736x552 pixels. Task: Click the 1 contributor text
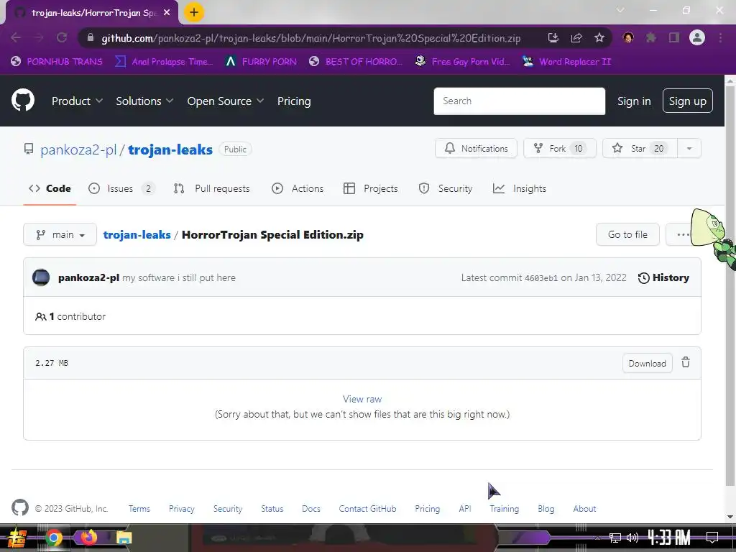tap(70, 316)
